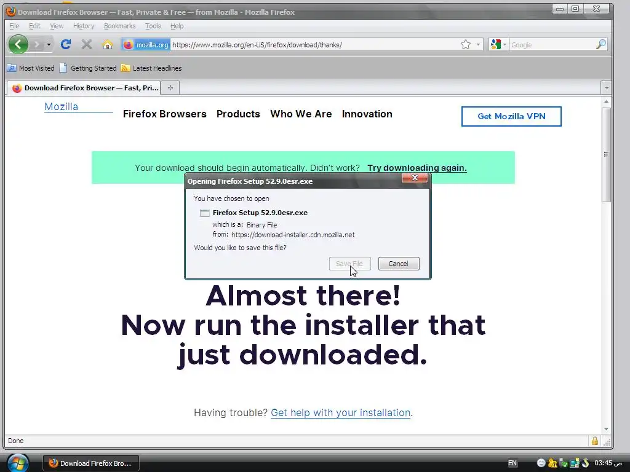Screen dimensions: 630x472
Task: Open a new tab with the plus button
Action: click(170, 88)
